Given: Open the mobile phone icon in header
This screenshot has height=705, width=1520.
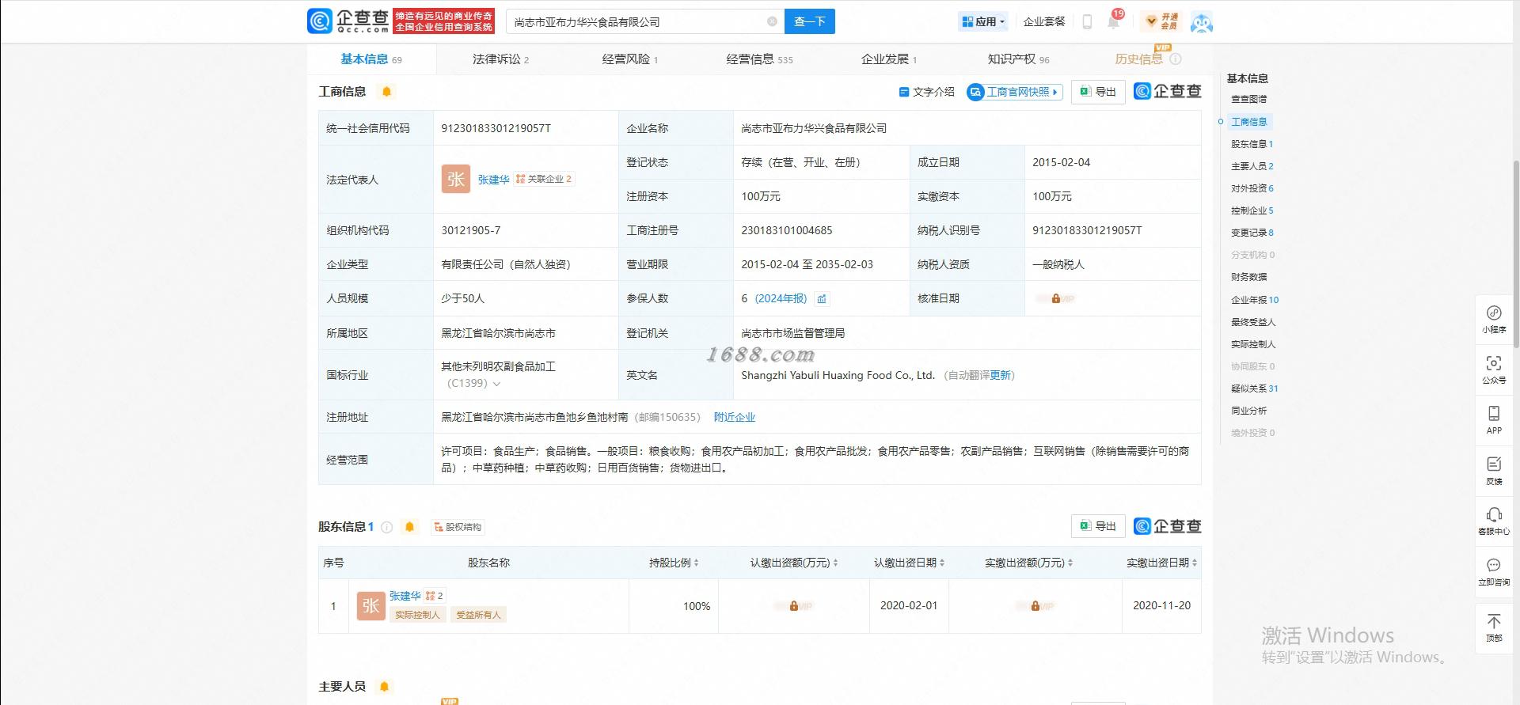Looking at the screenshot, I should click(1087, 21).
